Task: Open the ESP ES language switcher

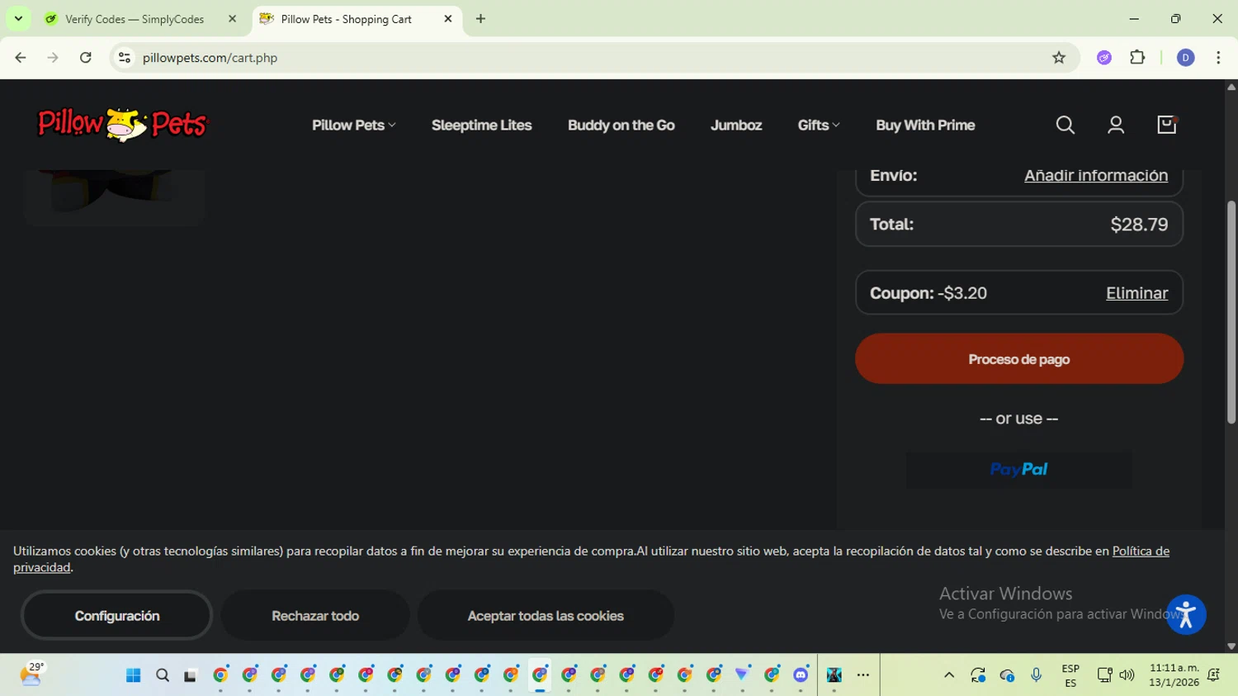Action: [x=1070, y=675]
